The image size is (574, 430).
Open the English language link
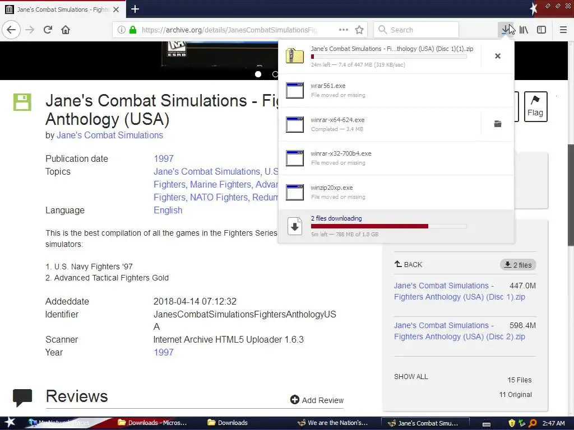pos(168,211)
